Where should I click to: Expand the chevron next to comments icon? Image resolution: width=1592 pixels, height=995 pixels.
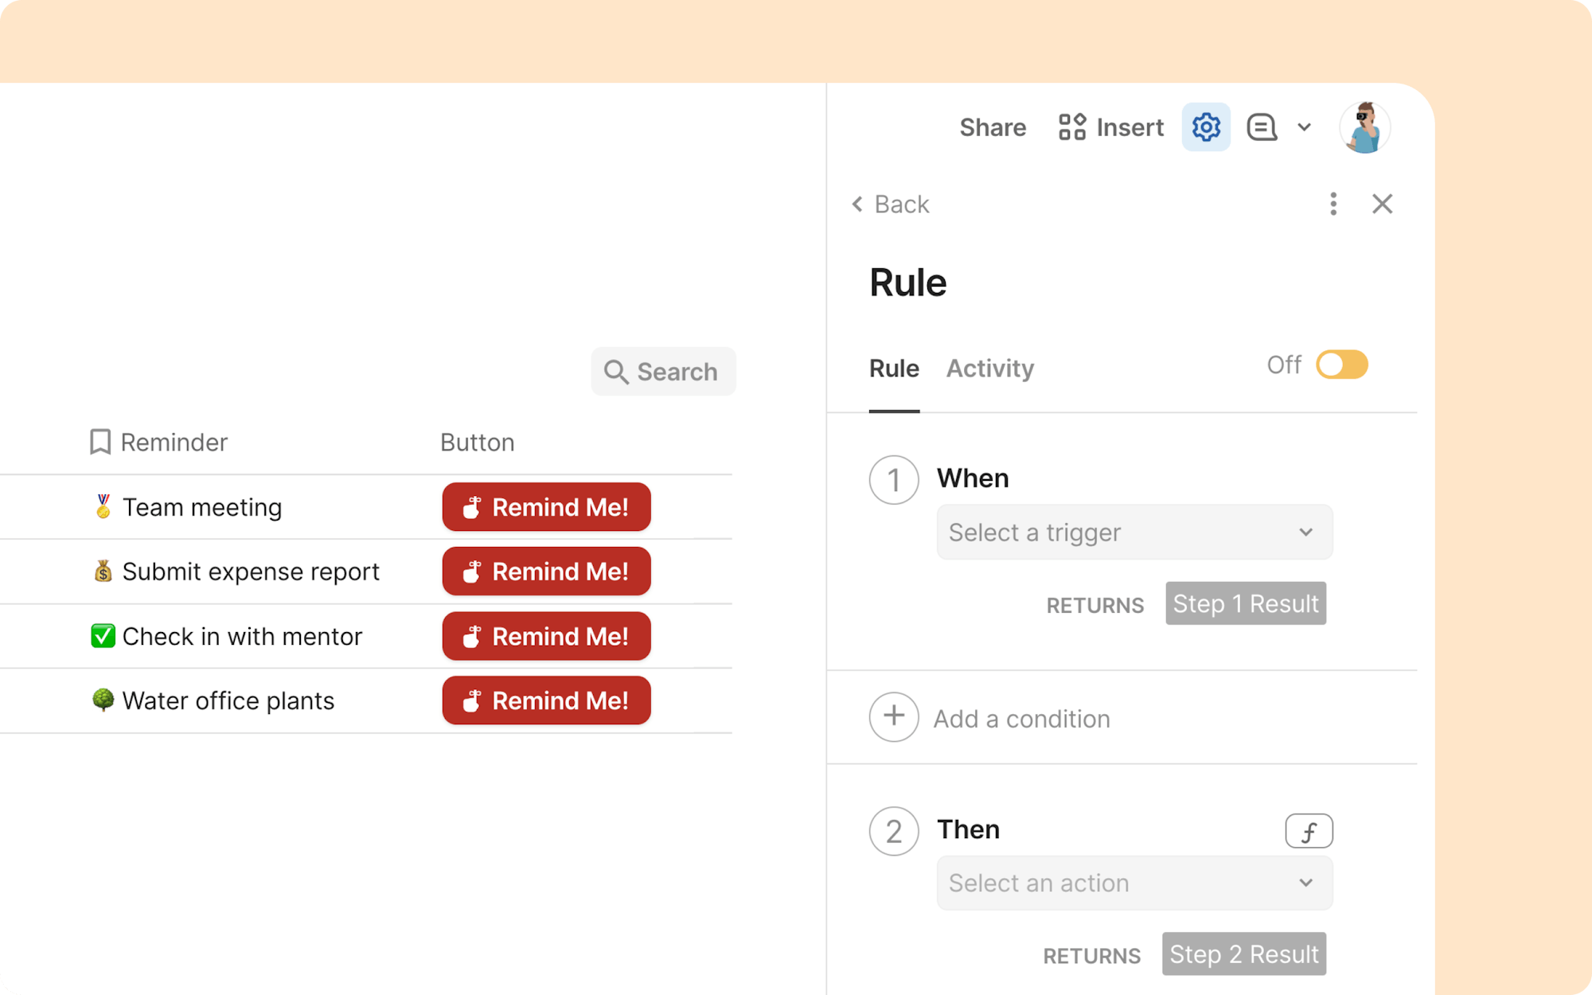coord(1304,127)
